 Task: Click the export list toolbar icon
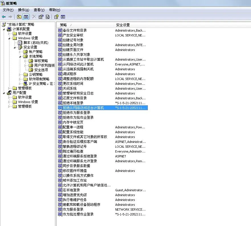47,17
